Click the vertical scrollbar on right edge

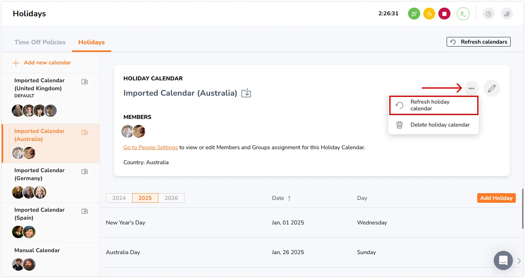pyautogui.click(x=523, y=209)
